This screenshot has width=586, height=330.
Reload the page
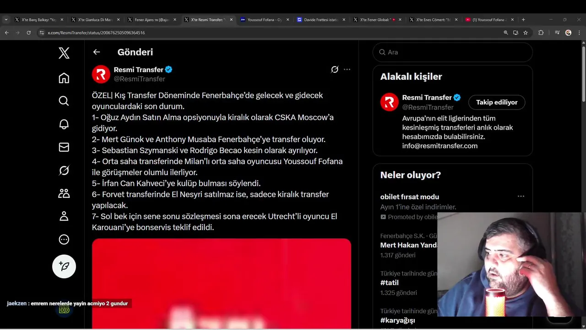[x=28, y=33]
